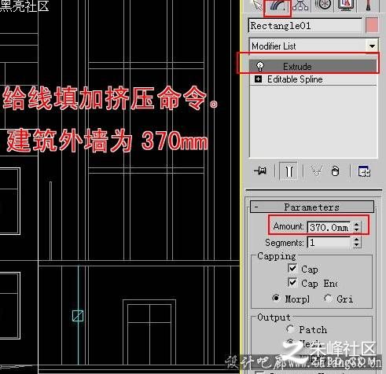The width and height of the screenshot is (386, 374).
Task: Expand the Editable Spline entry
Action: pyautogui.click(x=258, y=79)
